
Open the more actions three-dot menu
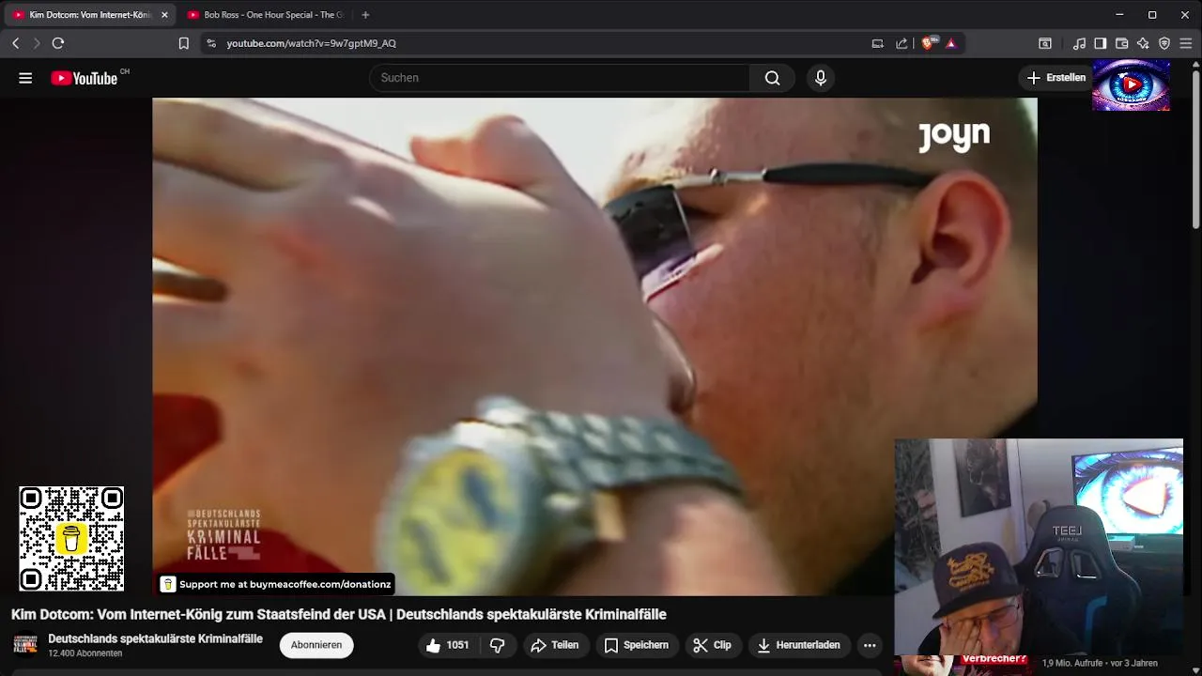pos(870,645)
